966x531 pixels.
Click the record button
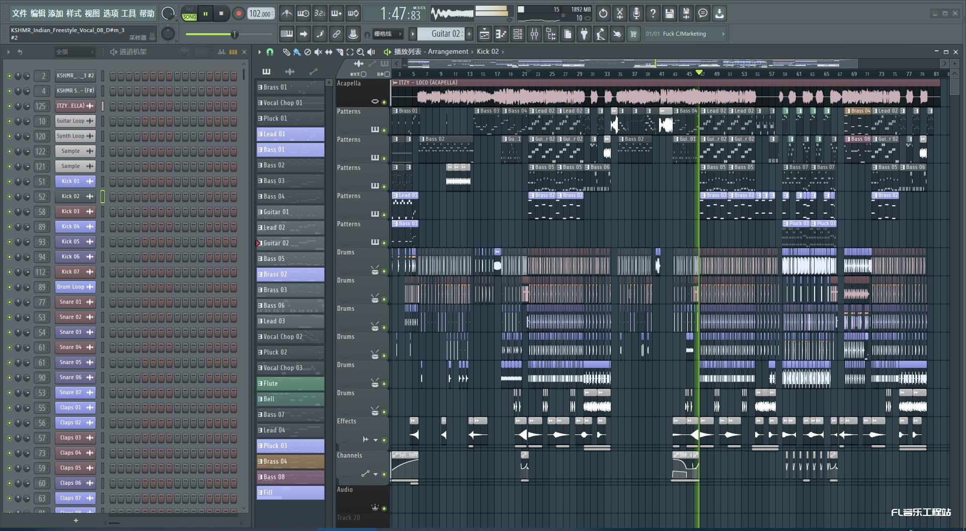pyautogui.click(x=238, y=14)
